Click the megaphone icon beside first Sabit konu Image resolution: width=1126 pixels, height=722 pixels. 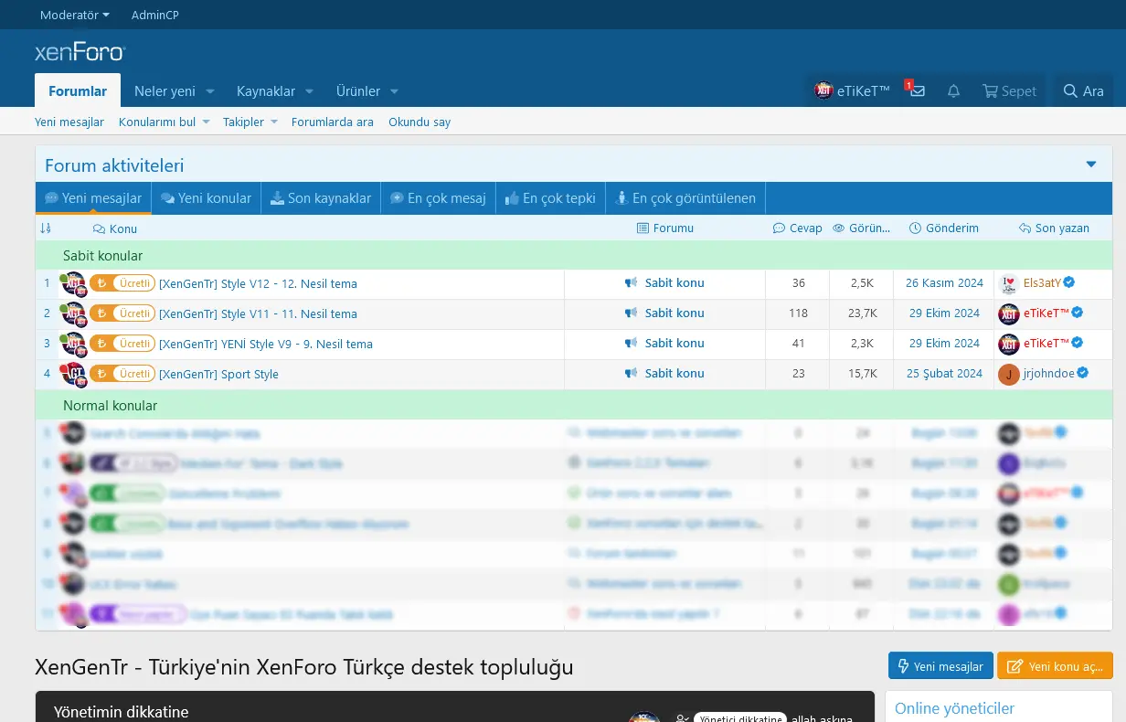[x=631, y=283]
